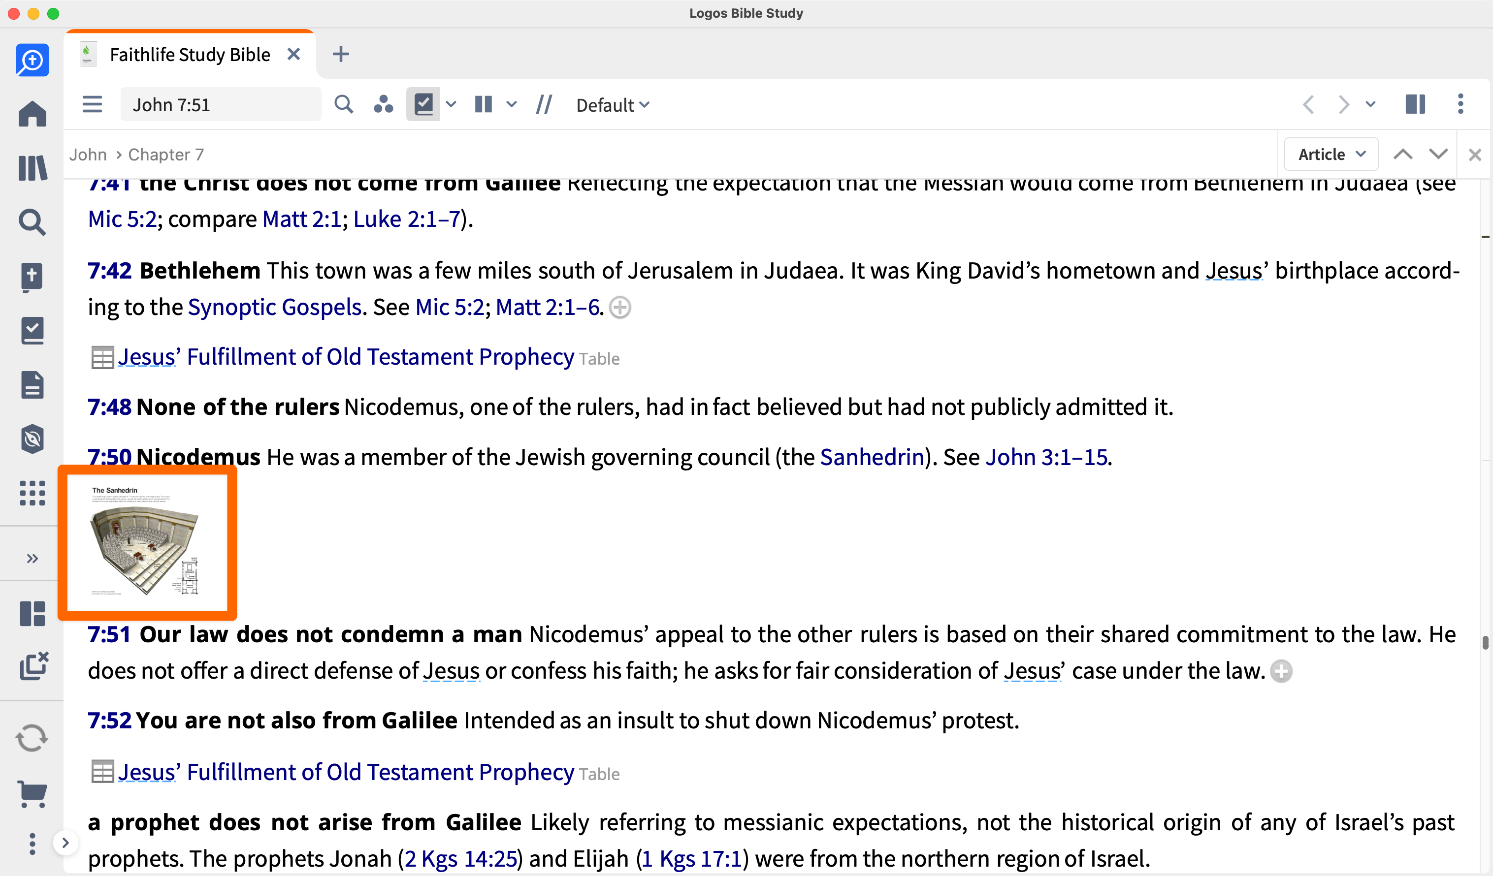Screen dimensions: 1493x876
Task: Expand the plus after Matt 2:1–6
Action: pos(620,308)
